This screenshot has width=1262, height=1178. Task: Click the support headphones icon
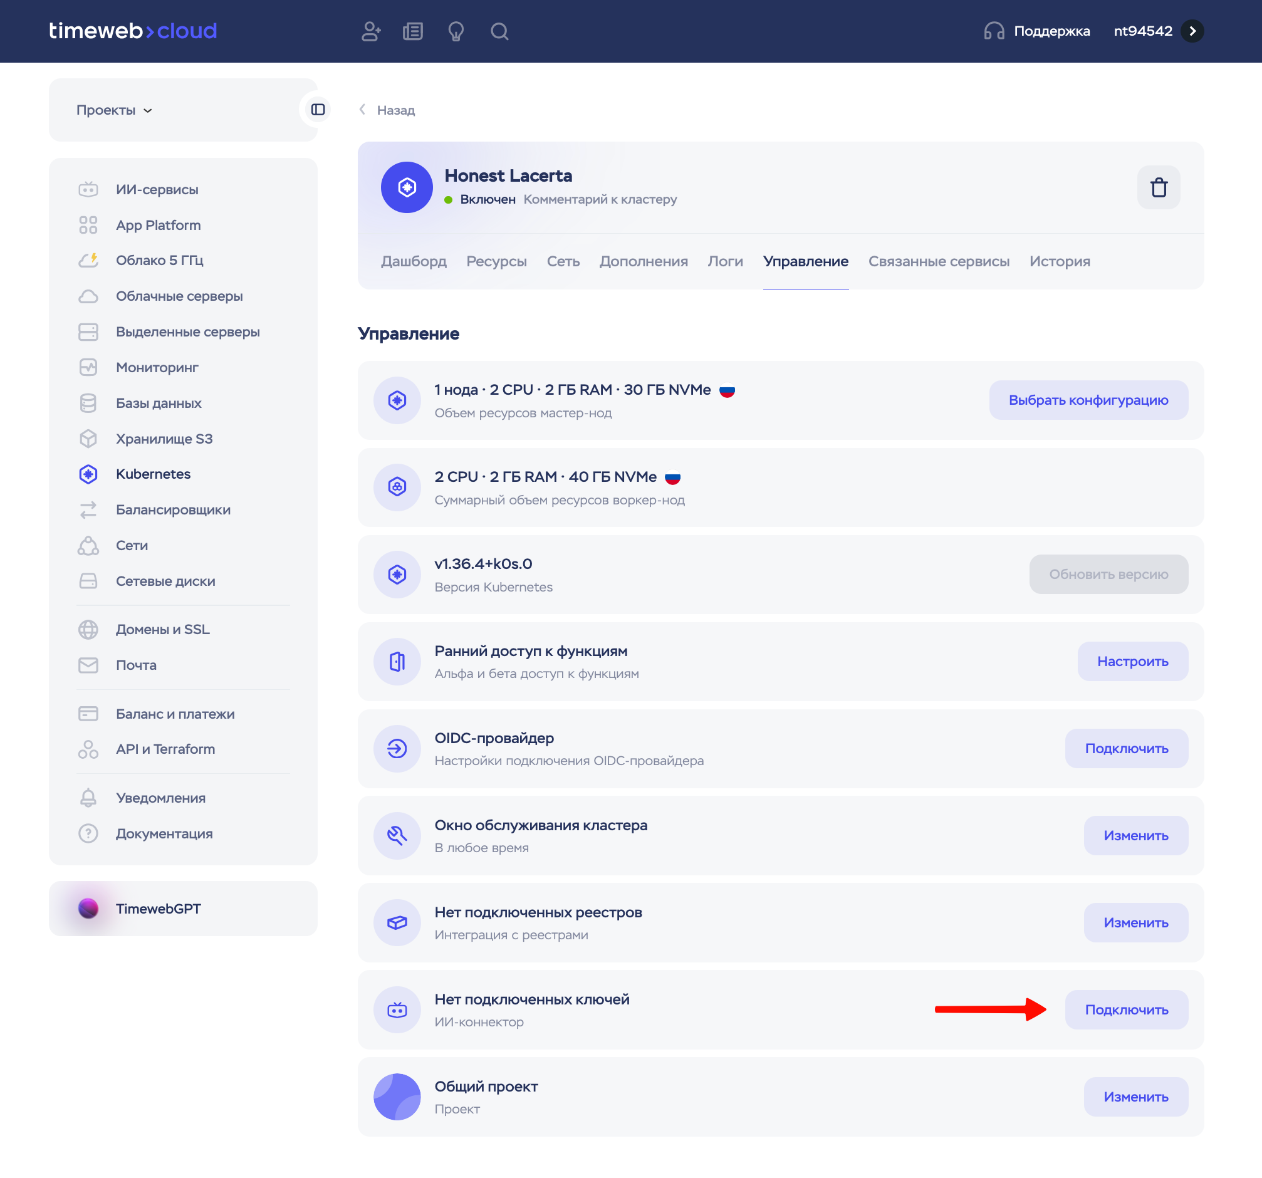coord(994,31)
